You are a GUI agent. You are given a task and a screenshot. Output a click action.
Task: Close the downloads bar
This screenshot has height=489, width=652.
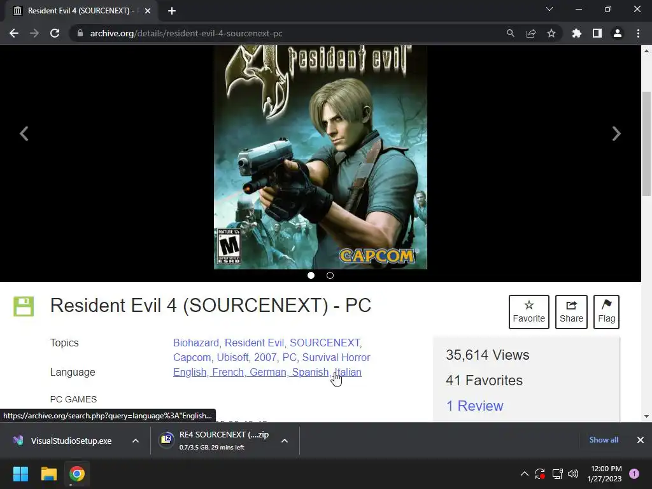(x=641, y=440)
